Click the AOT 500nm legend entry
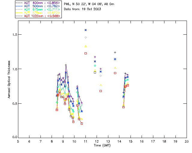Screen dimensions: 192x153 pyautogui.click(x=38, y=6)
